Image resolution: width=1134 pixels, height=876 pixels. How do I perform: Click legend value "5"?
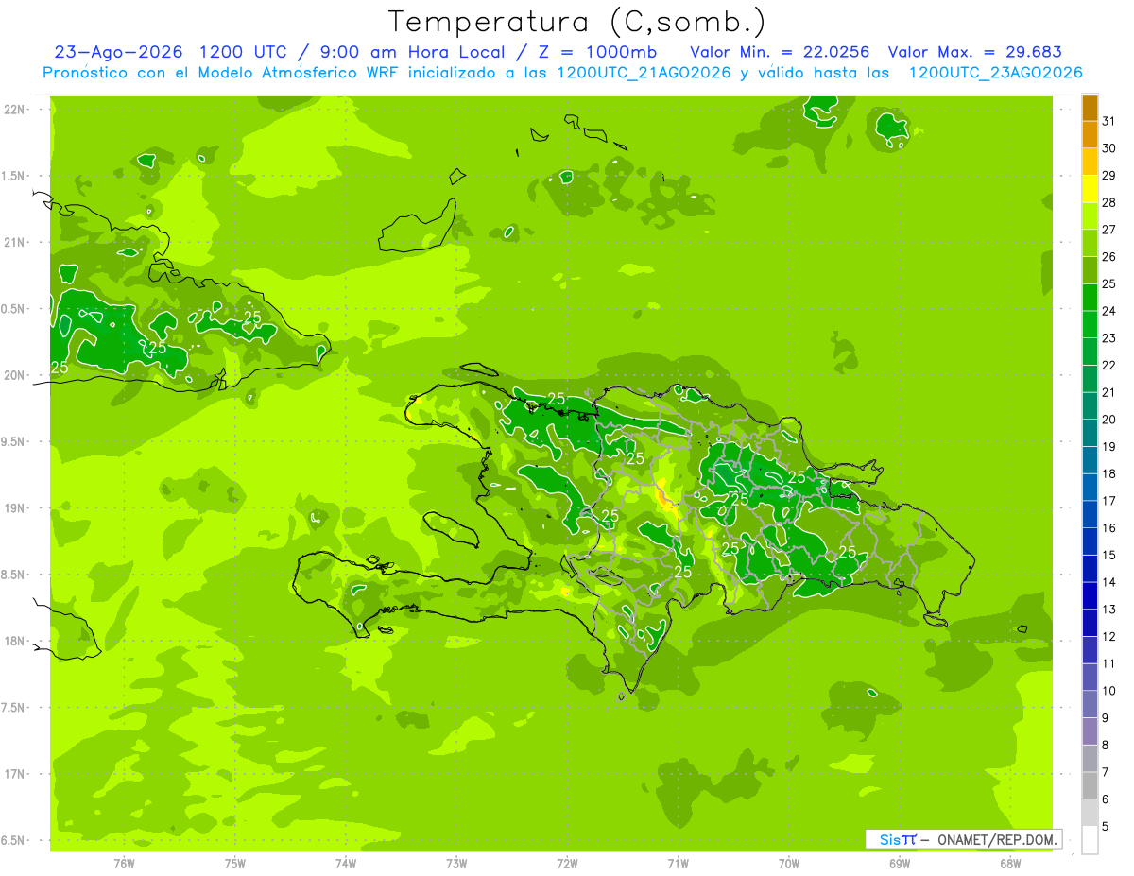click(1106, 827)
